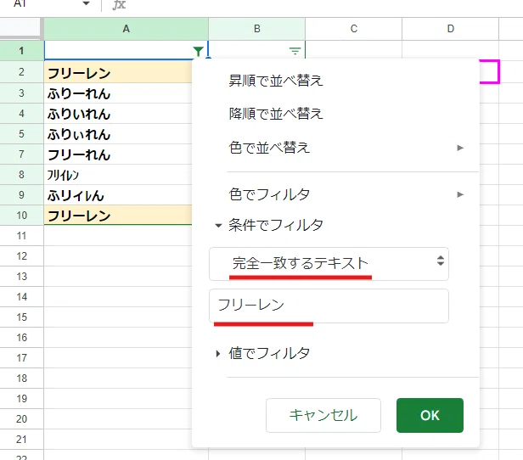
Task: Select cell A10 containing フリーレン
Action: 118,216
